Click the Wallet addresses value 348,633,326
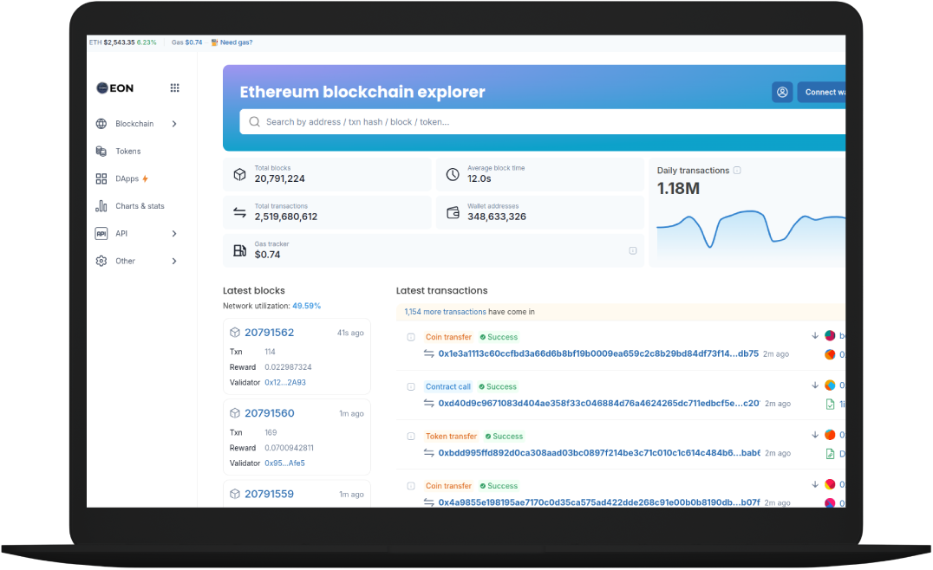Screen dimensions: 933x570 click(x=497, y=217)
